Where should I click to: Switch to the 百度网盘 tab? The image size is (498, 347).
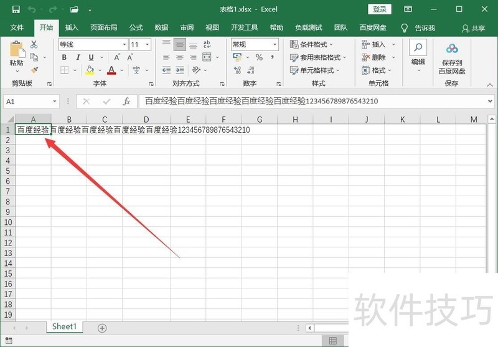[373, 27]
